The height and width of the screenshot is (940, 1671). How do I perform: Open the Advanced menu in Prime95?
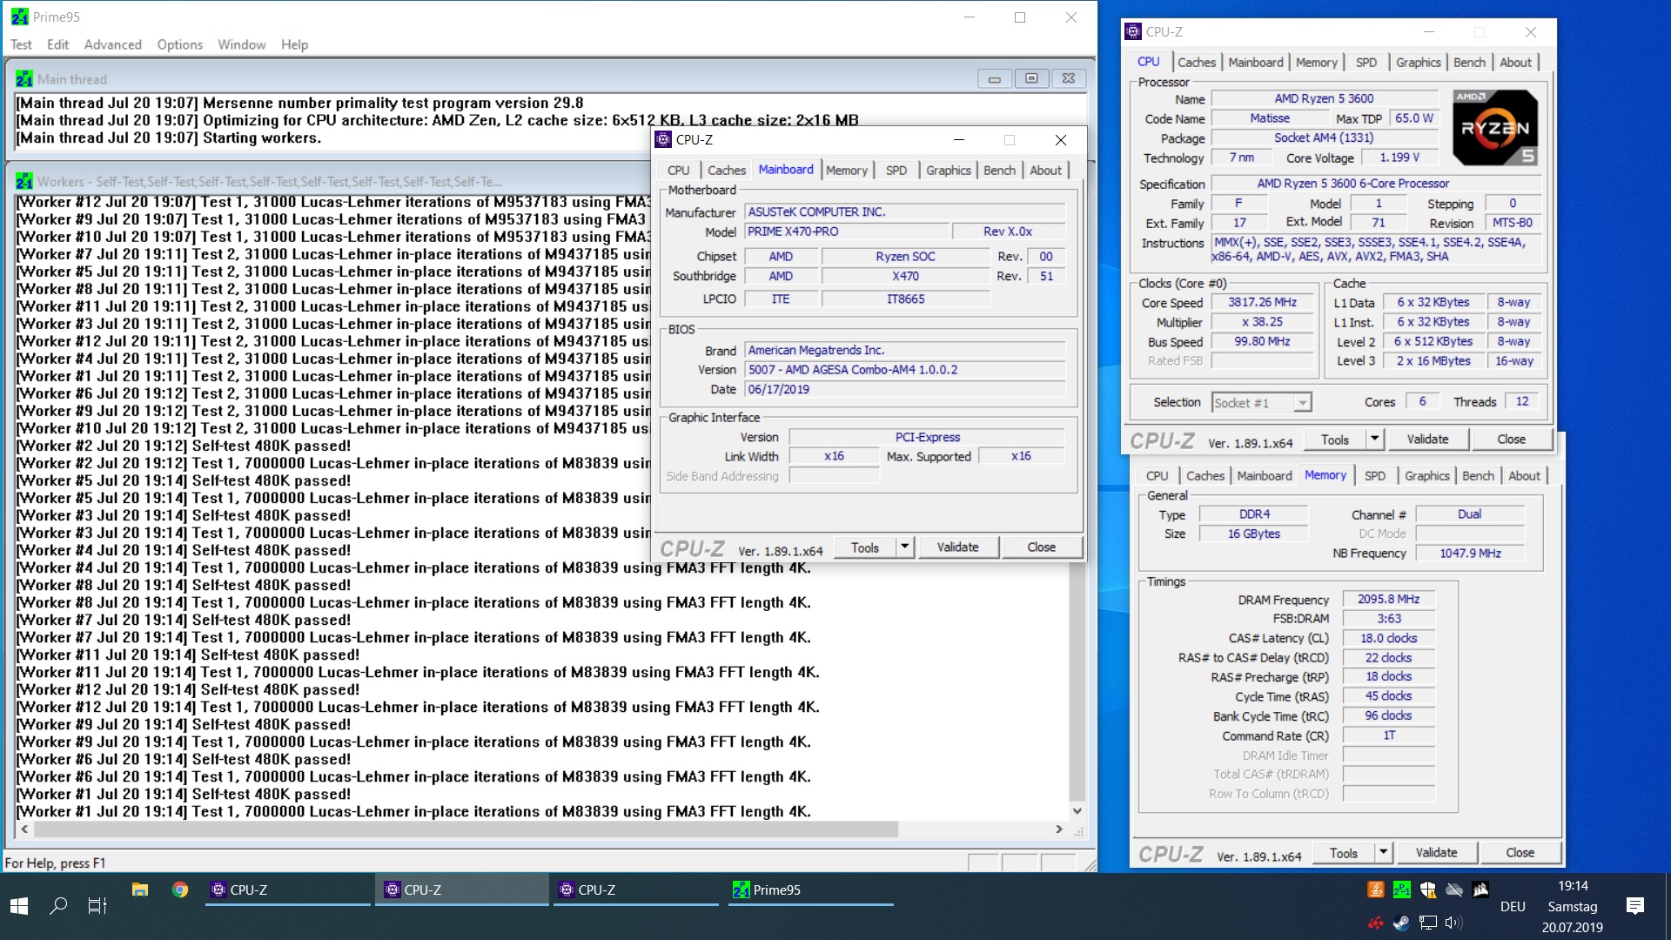click(x=112, y=44)
